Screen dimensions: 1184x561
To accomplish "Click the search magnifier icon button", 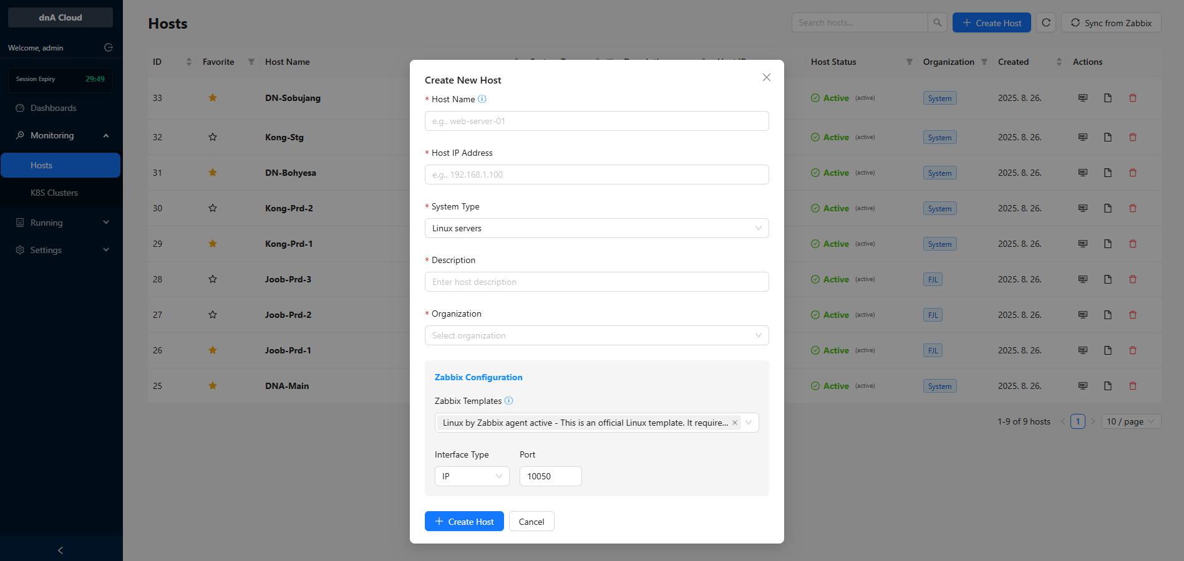I will (937, 22).
